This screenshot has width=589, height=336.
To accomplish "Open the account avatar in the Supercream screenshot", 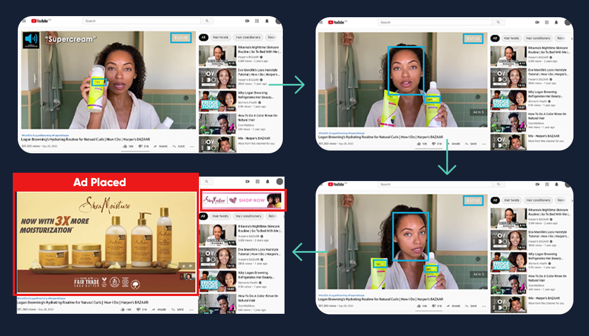I will coord(278,21).
